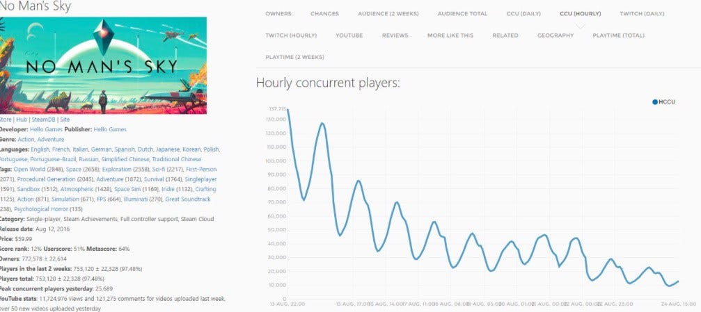
Task: Click the HCCU legend label
Action: tap(667, 101)
